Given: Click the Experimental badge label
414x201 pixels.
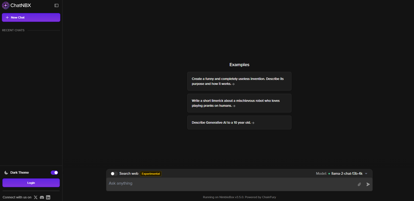Looking at the screenshot, I should [x=151, y=174].
